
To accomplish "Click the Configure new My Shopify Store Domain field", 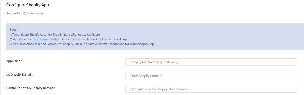I will pyautogui.click(x=211, y=89).
